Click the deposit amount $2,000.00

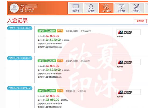tap(52, 36)
